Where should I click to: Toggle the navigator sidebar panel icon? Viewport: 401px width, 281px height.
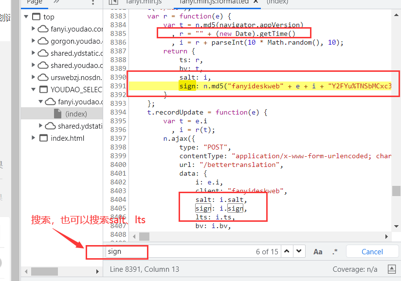click(113, 2)
